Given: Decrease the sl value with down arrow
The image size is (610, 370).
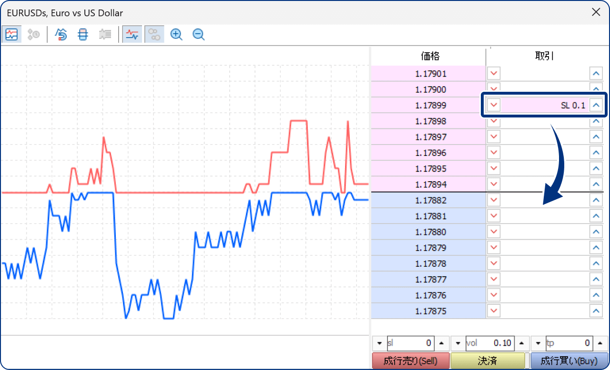Looking at the screenshot, I should (x=379, y=343).
